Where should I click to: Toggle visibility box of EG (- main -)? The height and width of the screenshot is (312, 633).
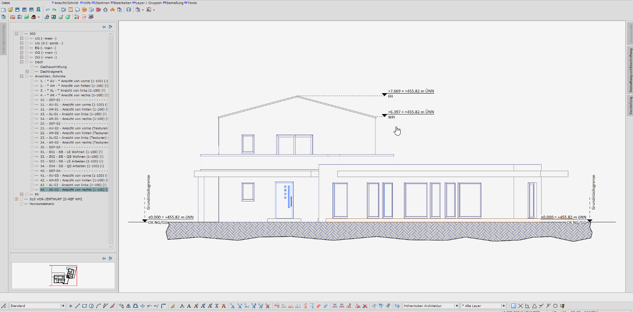coord(27,48)
